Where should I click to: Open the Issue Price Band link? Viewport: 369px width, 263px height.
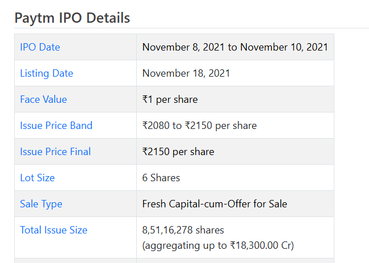click(56, 126)
